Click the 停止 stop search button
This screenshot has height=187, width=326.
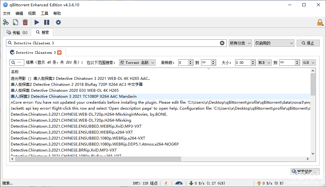coord(308,43)
